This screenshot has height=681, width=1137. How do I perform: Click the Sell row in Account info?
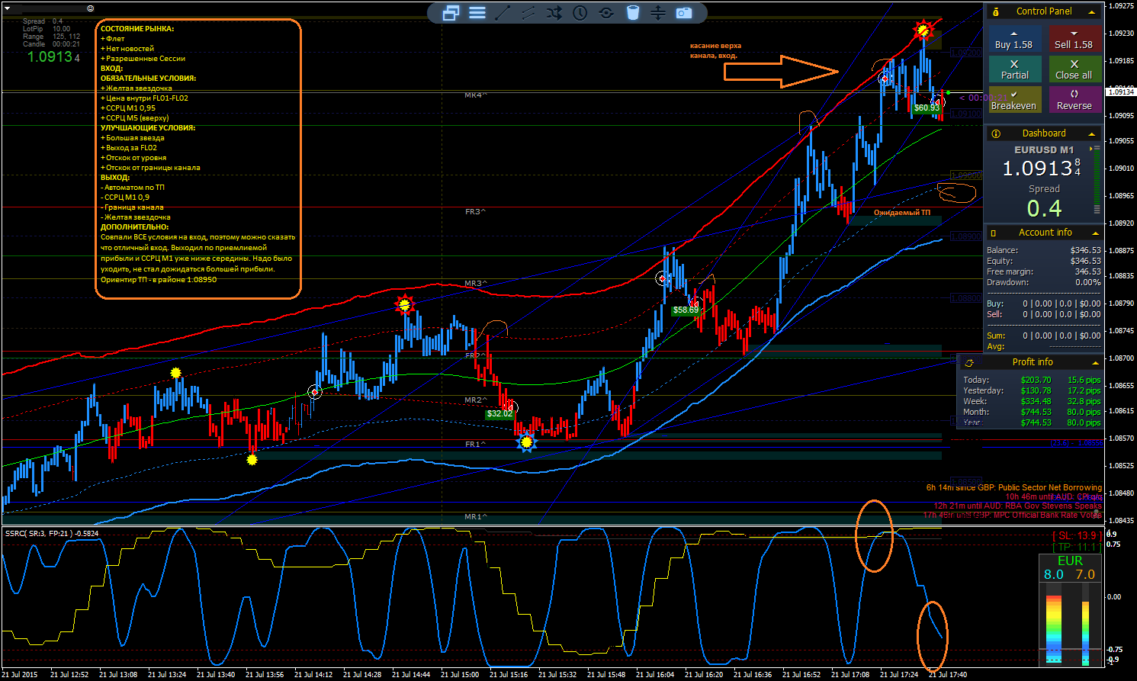coord(1044,314)
